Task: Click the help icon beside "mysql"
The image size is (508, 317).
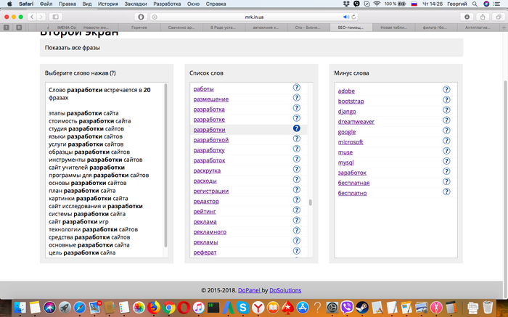Action: 447,162
